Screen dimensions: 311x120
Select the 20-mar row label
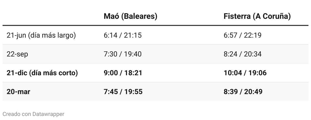(18, 92)
